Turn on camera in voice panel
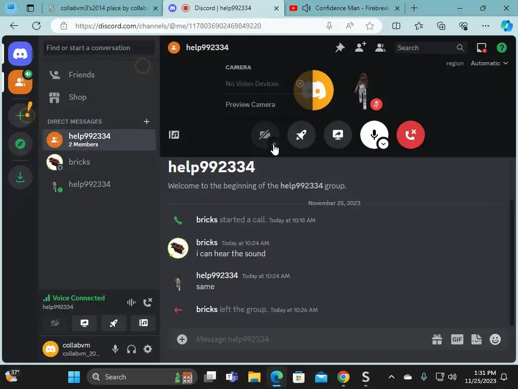 coord(55,323)
